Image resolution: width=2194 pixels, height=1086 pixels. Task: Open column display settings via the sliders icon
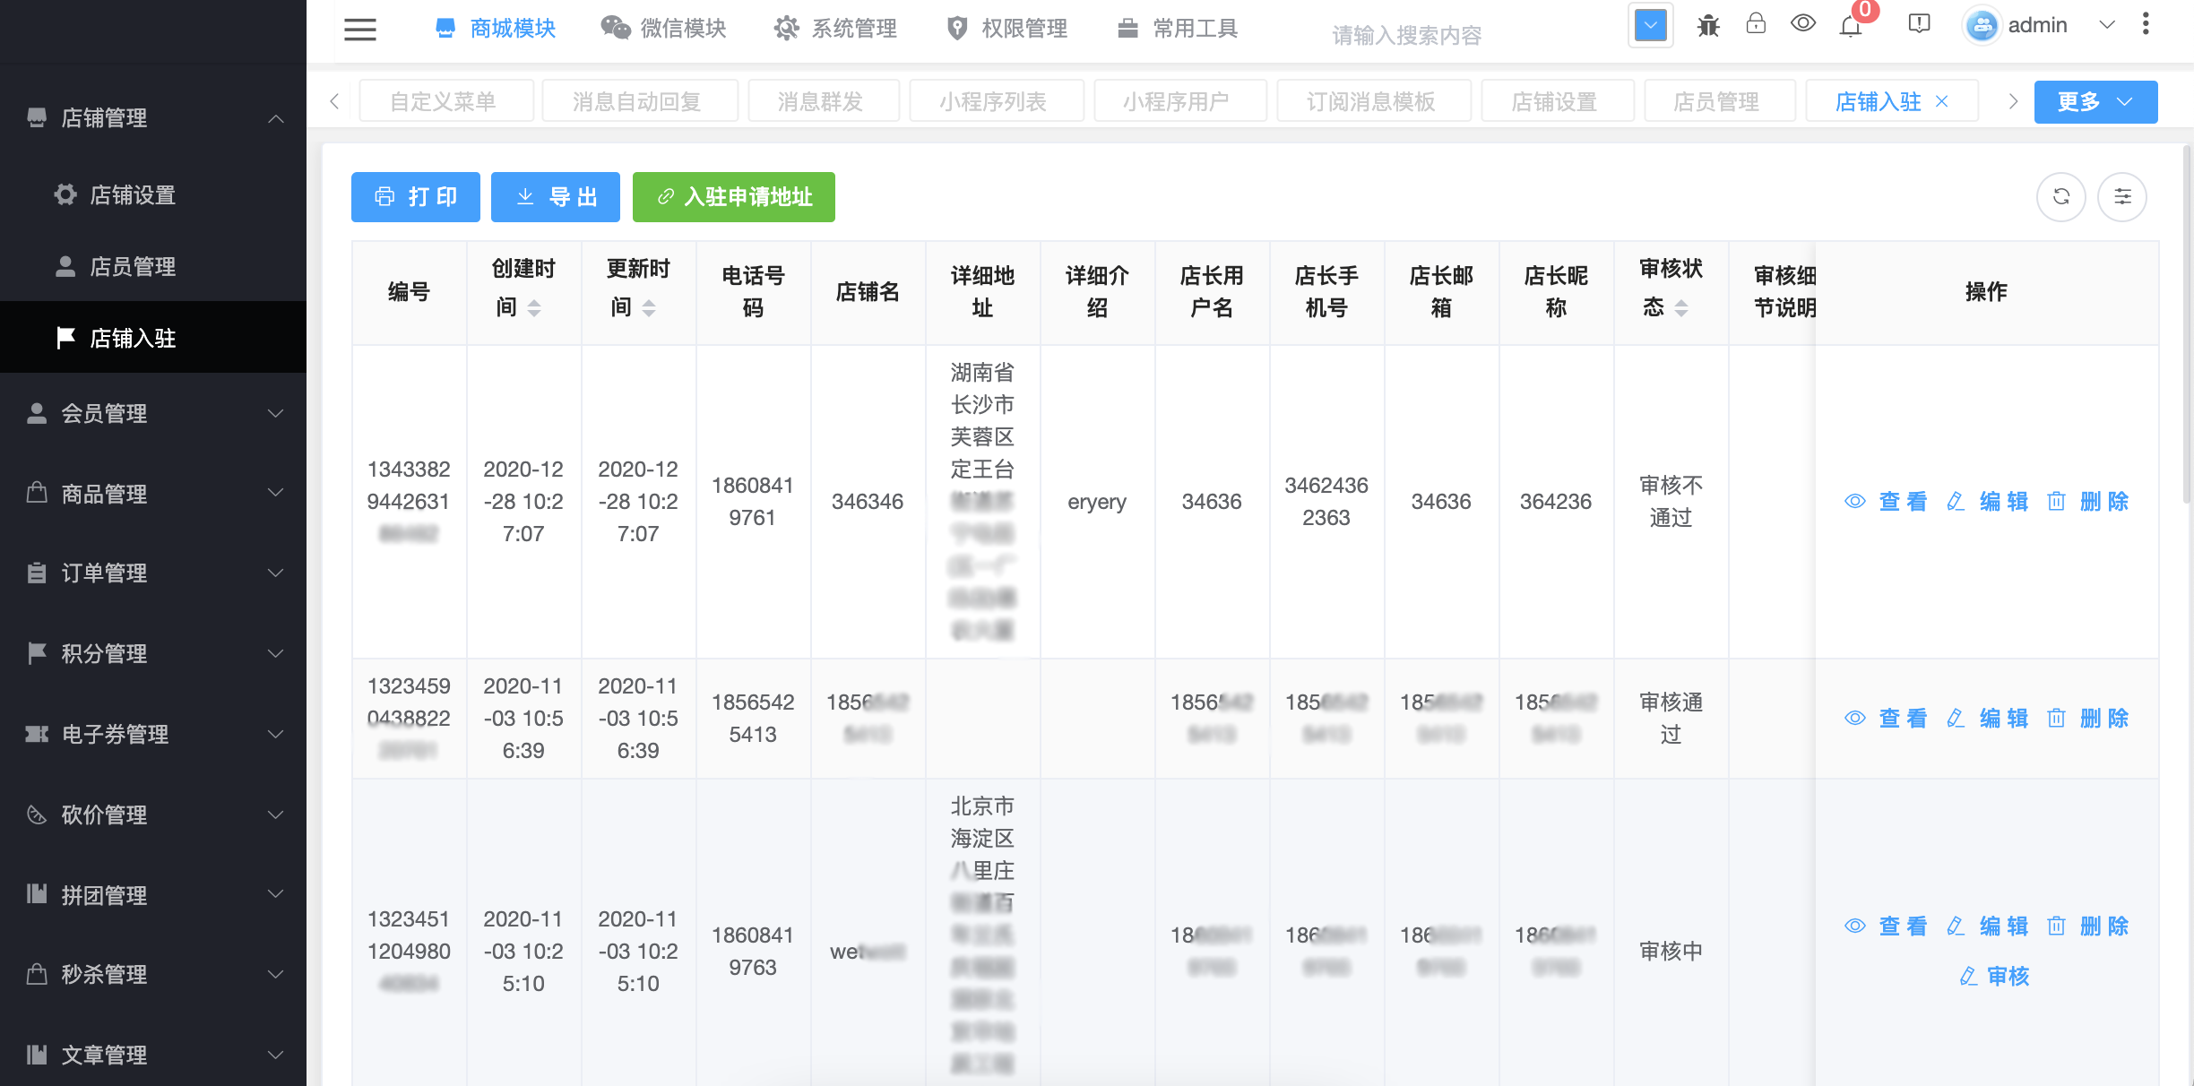point(2122,196)
